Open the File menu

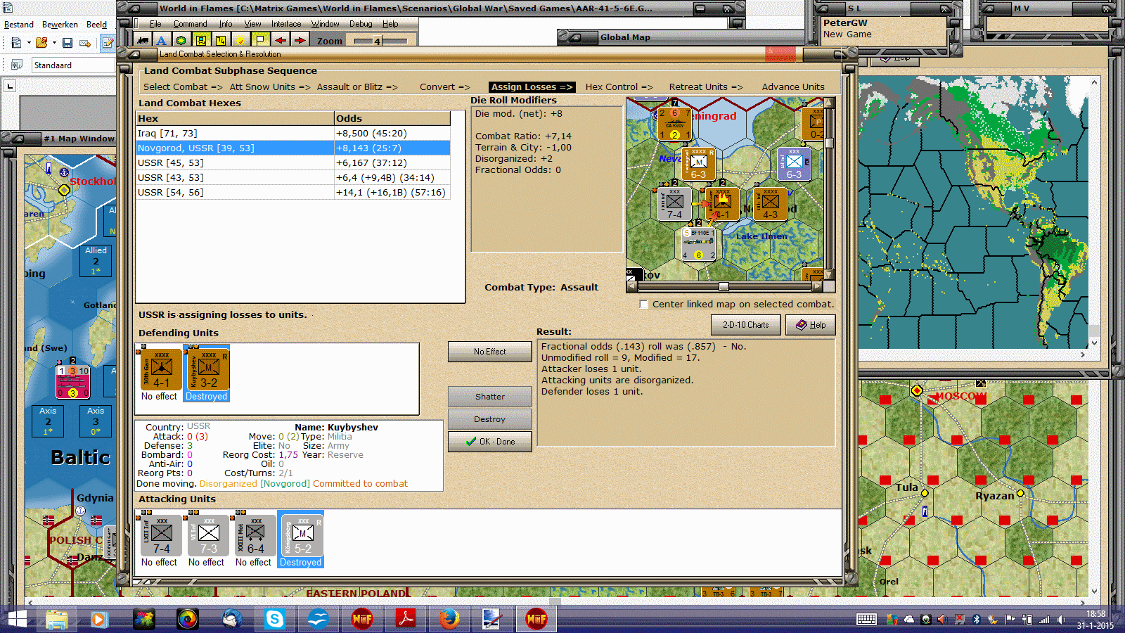155,24
